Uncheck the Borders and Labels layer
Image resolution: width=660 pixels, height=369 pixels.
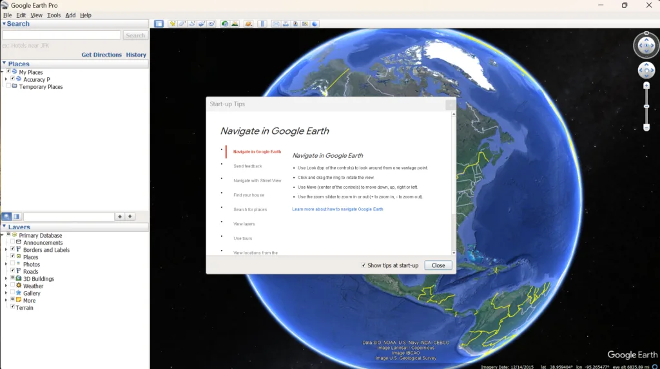coord(13,249)
